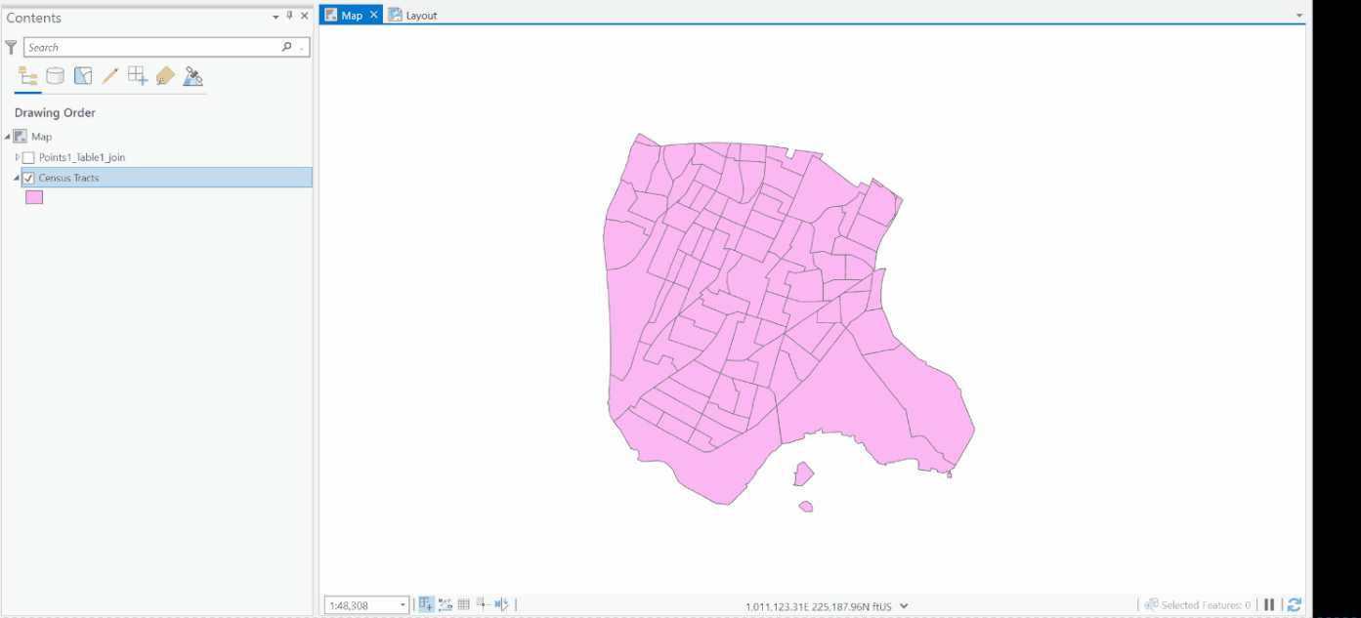
Task: Switch to List By Selection view
Action: click(x=83, y=75)
